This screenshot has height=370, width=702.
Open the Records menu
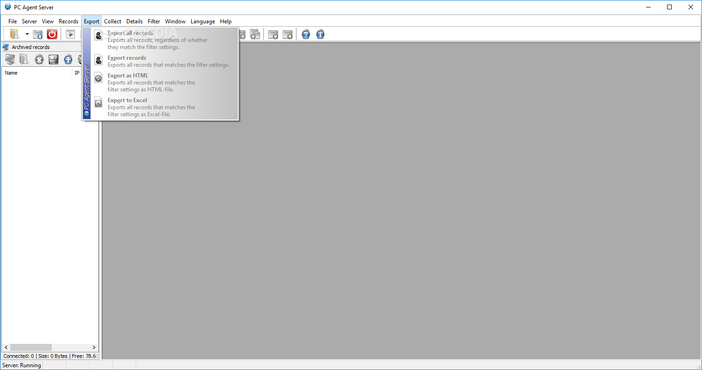(x=69, y=21)
